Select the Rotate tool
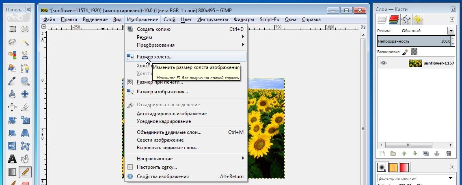The height and width of the screenshot is (185, 462). (x=12, y=120)
